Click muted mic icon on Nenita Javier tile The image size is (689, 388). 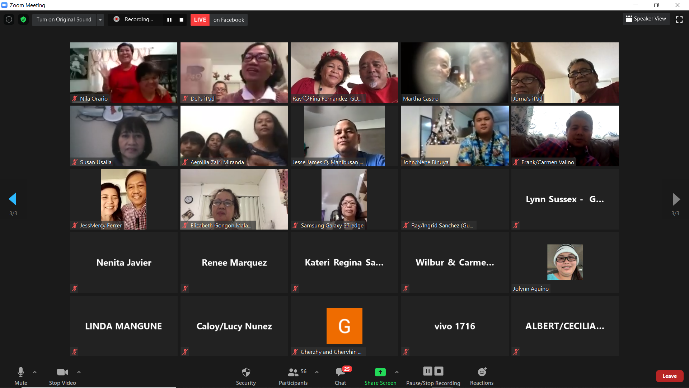point(75,288)
